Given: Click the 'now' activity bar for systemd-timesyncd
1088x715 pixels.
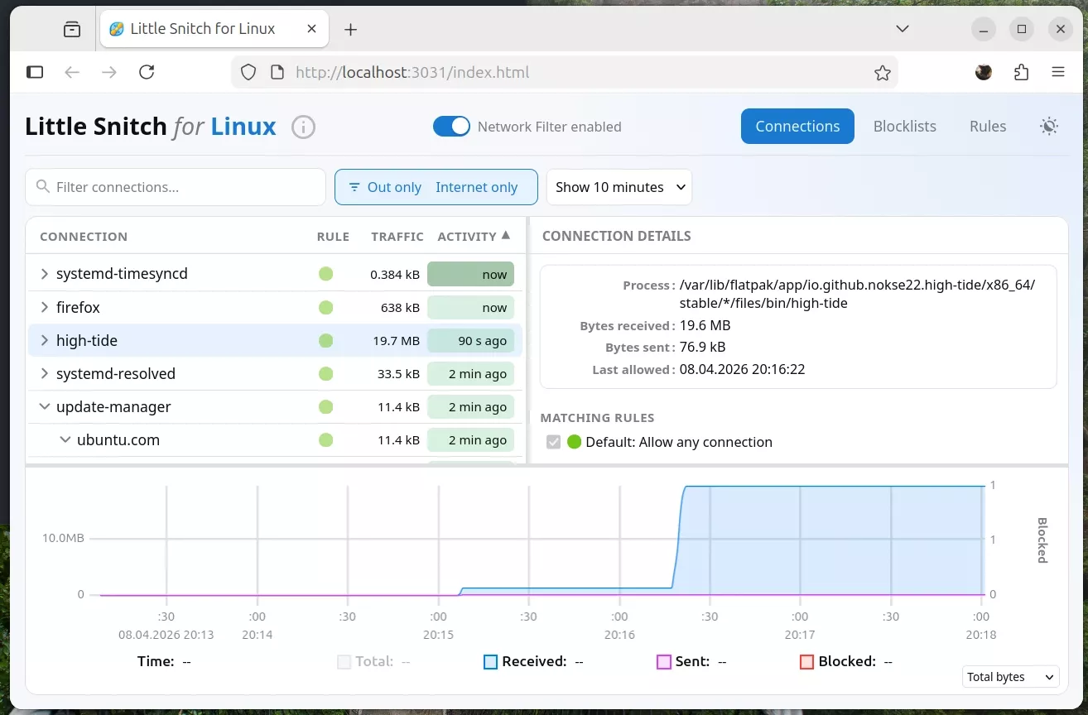Looking at the screenshot, I should (470, 274).
